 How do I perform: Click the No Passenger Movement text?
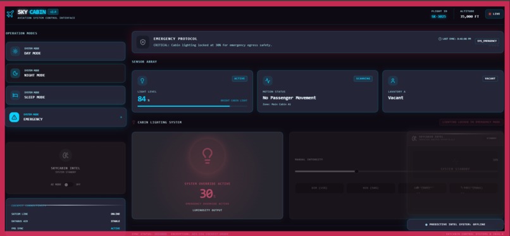[x=289, y=98]
